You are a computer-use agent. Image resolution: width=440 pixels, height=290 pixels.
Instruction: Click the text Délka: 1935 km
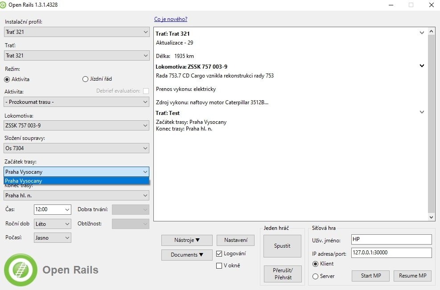click(175, 56)
